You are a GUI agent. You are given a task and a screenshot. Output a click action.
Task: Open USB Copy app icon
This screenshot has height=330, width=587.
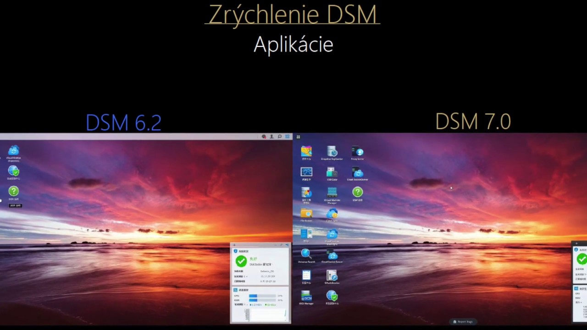click(x=332, y=172)
